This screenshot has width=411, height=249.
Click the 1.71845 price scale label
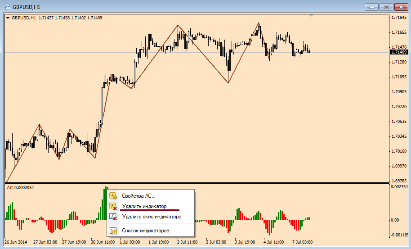tap(399, 18)
